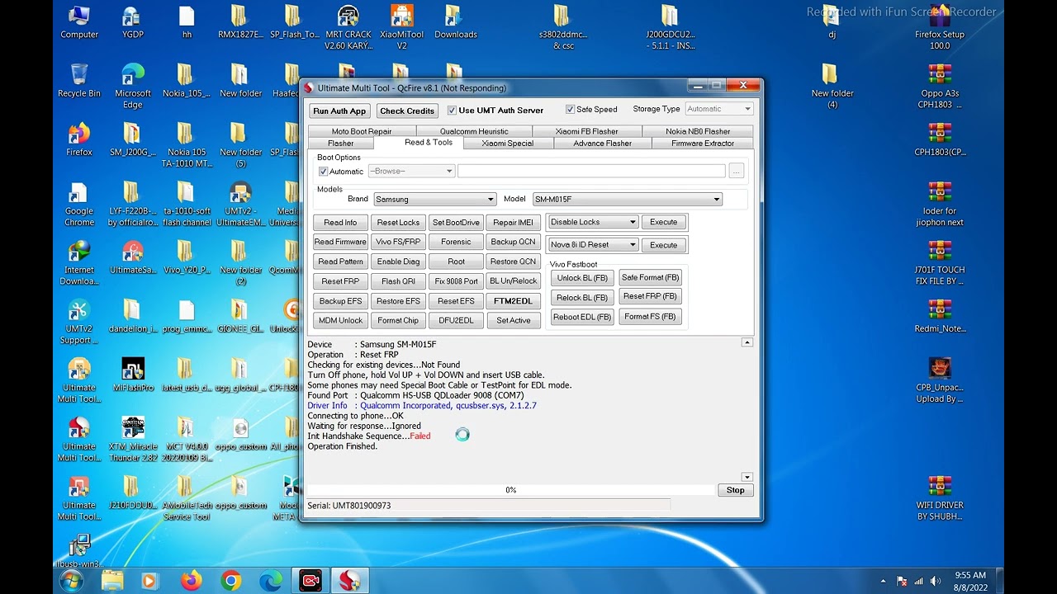Open the XTM_Miracle Thunder 2.82 icon
The image size is (1057, 594).
click(x=133, y=440)
